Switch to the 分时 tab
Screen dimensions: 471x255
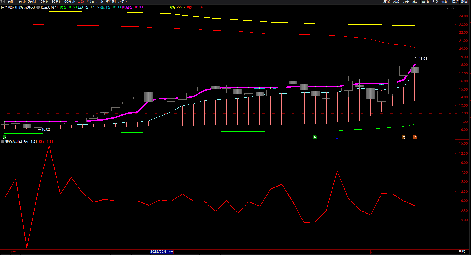pos(11,2)
